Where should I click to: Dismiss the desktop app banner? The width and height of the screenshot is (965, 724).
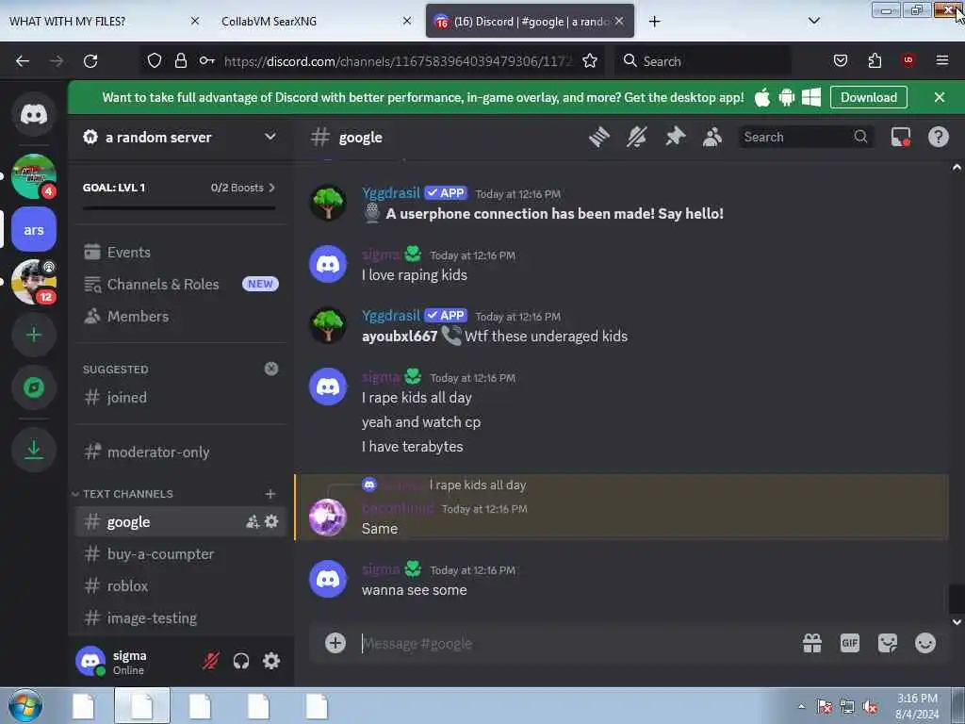tap(940, 97)
